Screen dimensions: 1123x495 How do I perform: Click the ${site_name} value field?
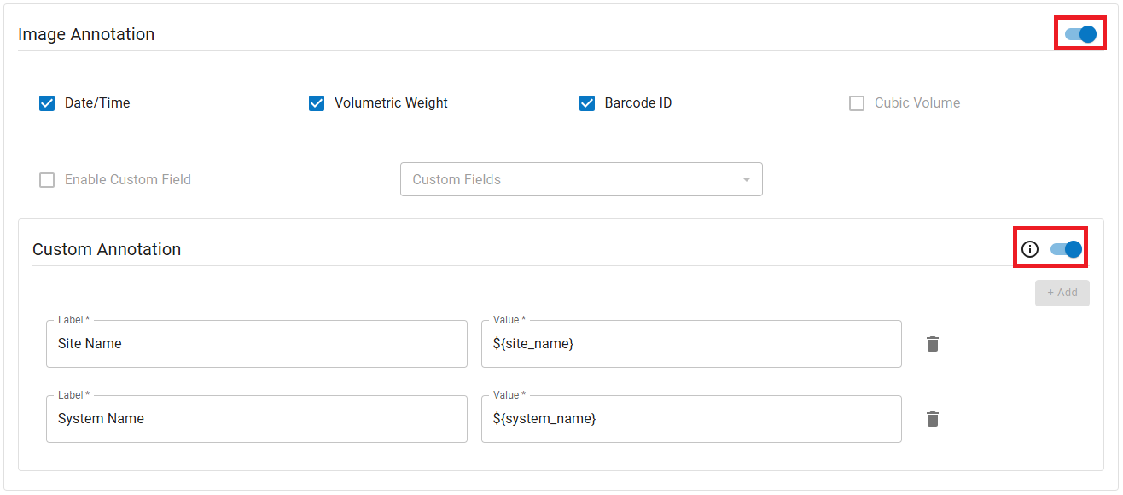691,344
